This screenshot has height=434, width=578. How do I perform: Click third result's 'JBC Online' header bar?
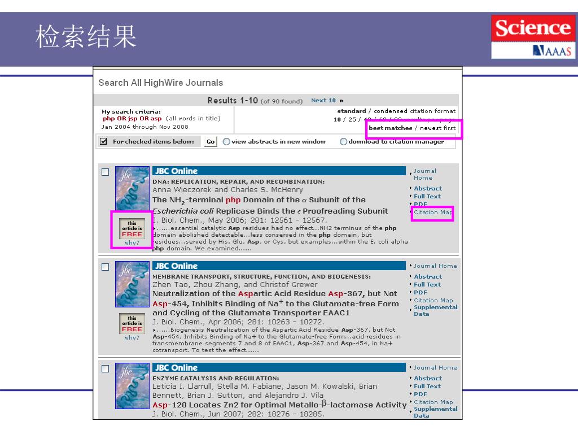pyautogui.click(x=279, y=367)
